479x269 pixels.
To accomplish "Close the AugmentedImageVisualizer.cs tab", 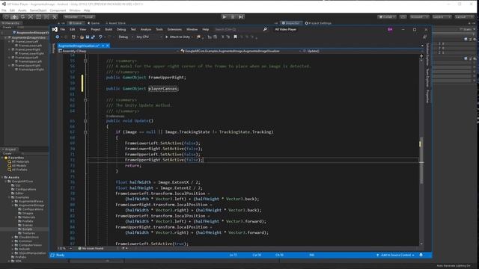I will point(108,46).
